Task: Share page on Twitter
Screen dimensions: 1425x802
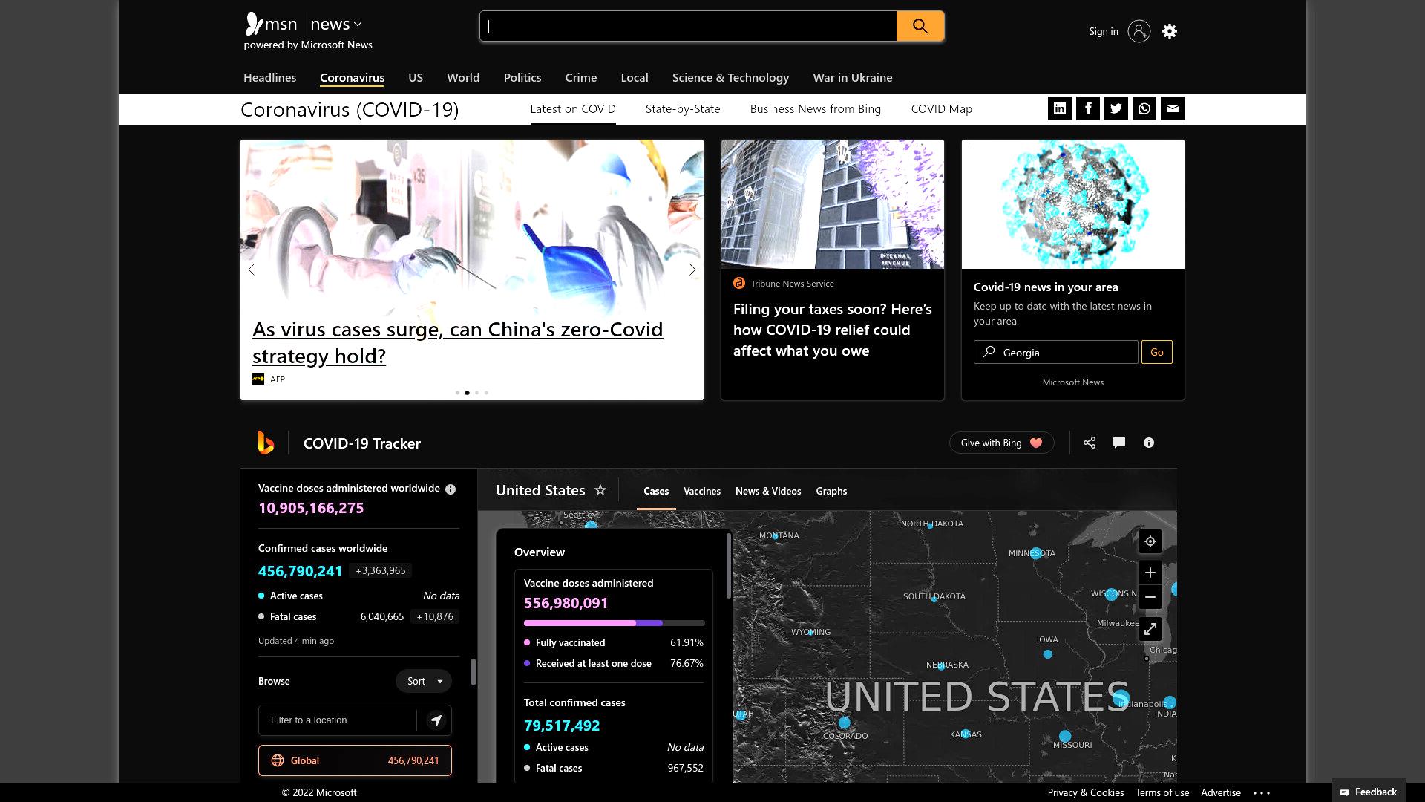Action: pyautogui.click(x=1116, y=108)
